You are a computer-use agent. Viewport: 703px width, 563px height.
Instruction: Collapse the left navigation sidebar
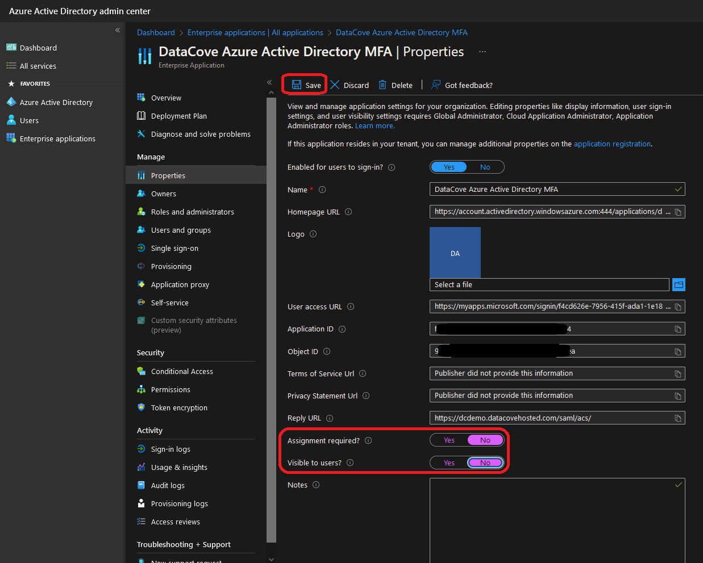(x=118, y=30)
